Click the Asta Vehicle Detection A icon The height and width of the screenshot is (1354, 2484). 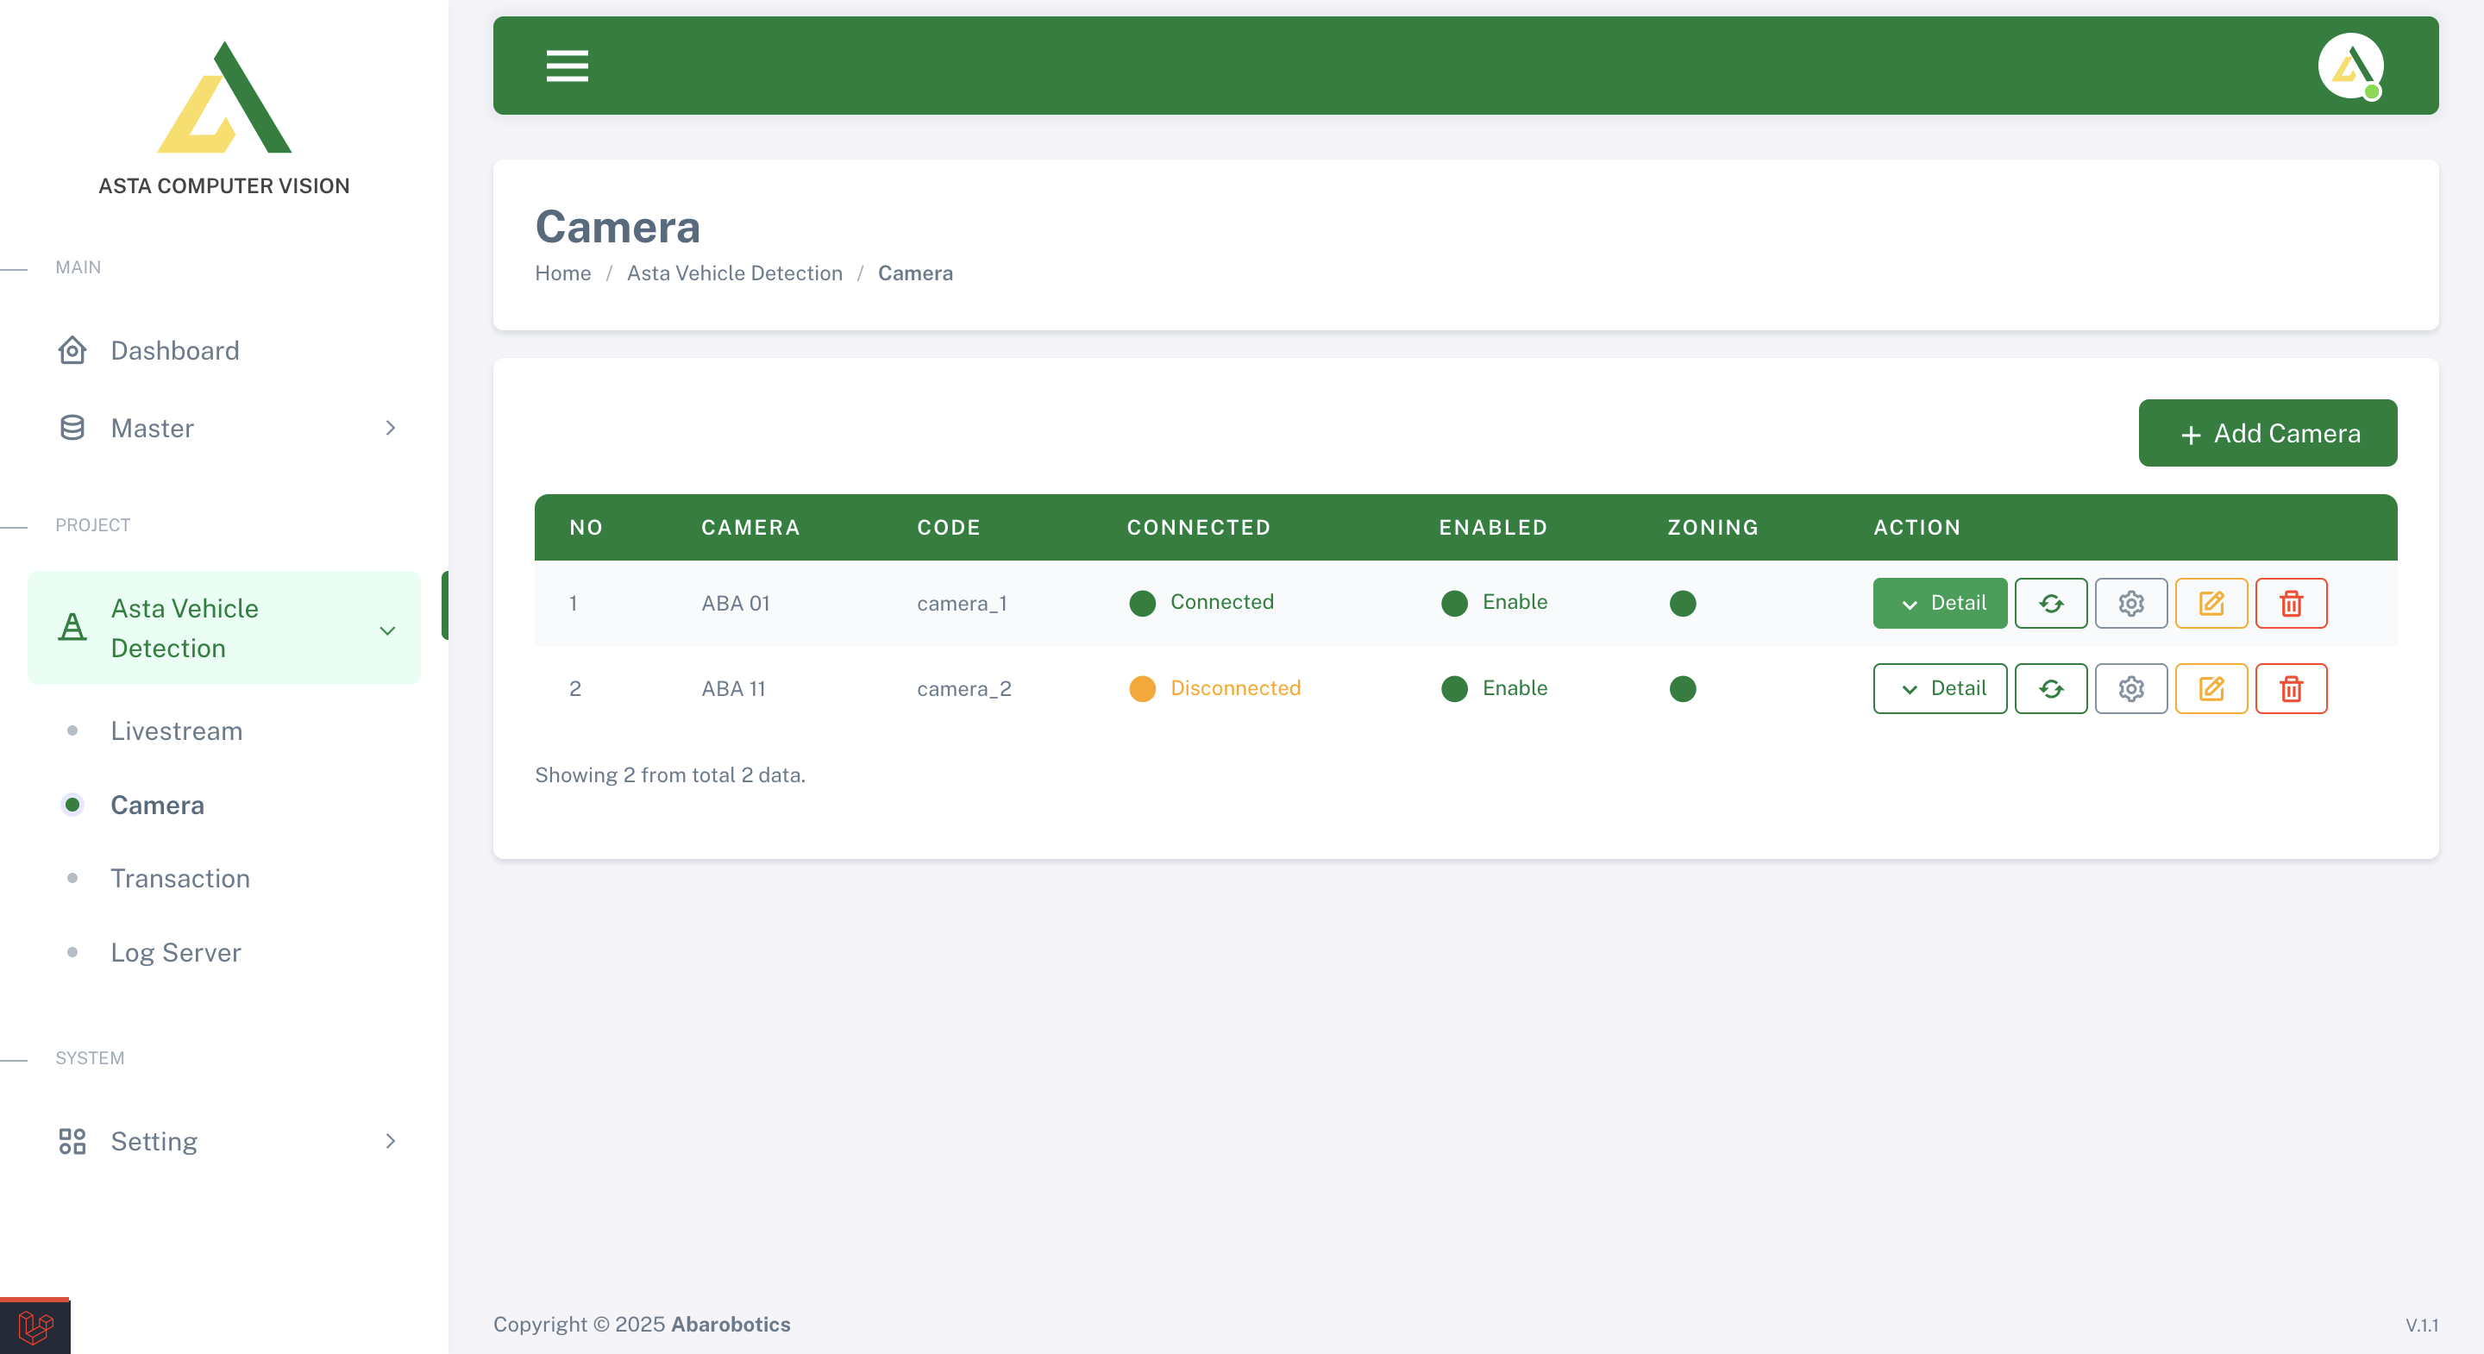click(72, 628)
